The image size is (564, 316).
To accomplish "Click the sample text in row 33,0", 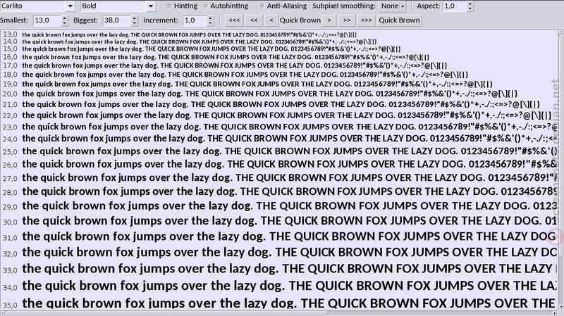I will pyautogui.click(x=290, y=268).
